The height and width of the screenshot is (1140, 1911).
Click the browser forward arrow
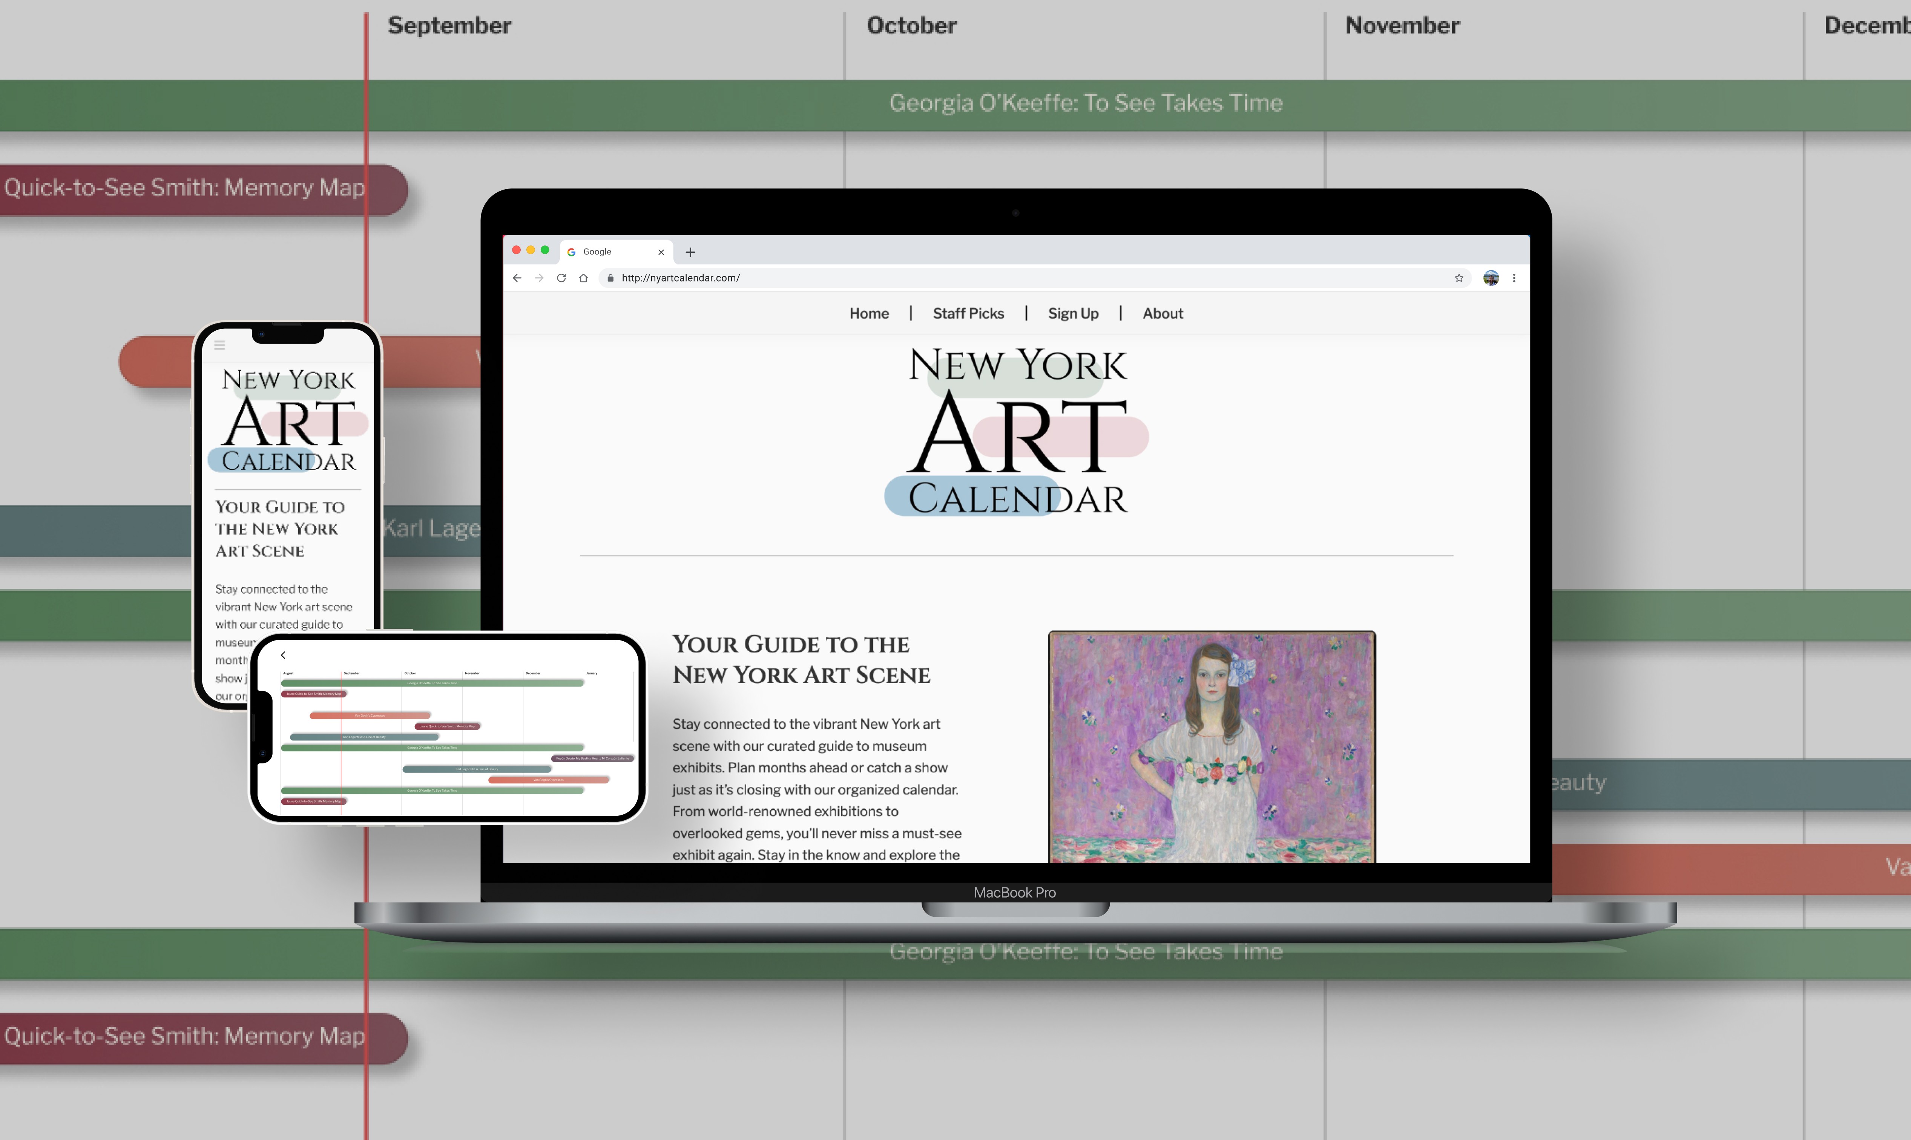coord(540,278)
